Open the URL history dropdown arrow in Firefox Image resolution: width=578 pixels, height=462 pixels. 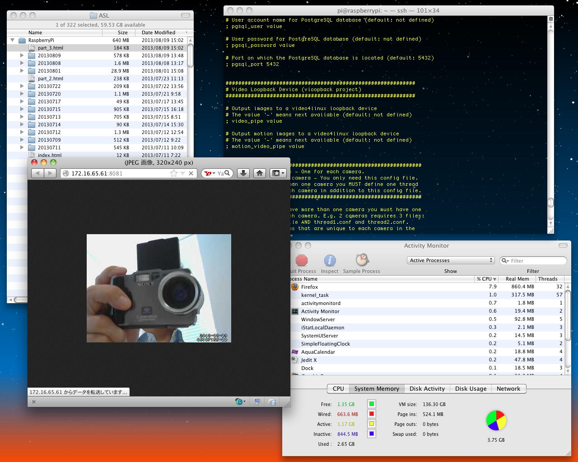tap(182, 173)
